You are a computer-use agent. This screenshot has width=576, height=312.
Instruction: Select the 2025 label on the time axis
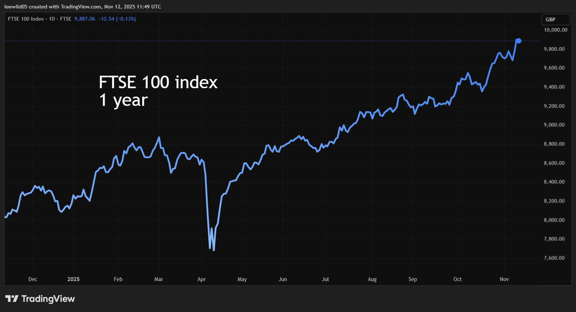pyautogui.click(x=74, y=279)
